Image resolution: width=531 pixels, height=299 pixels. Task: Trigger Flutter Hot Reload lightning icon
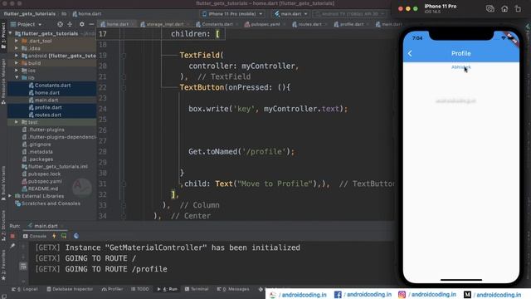[54, 236]
